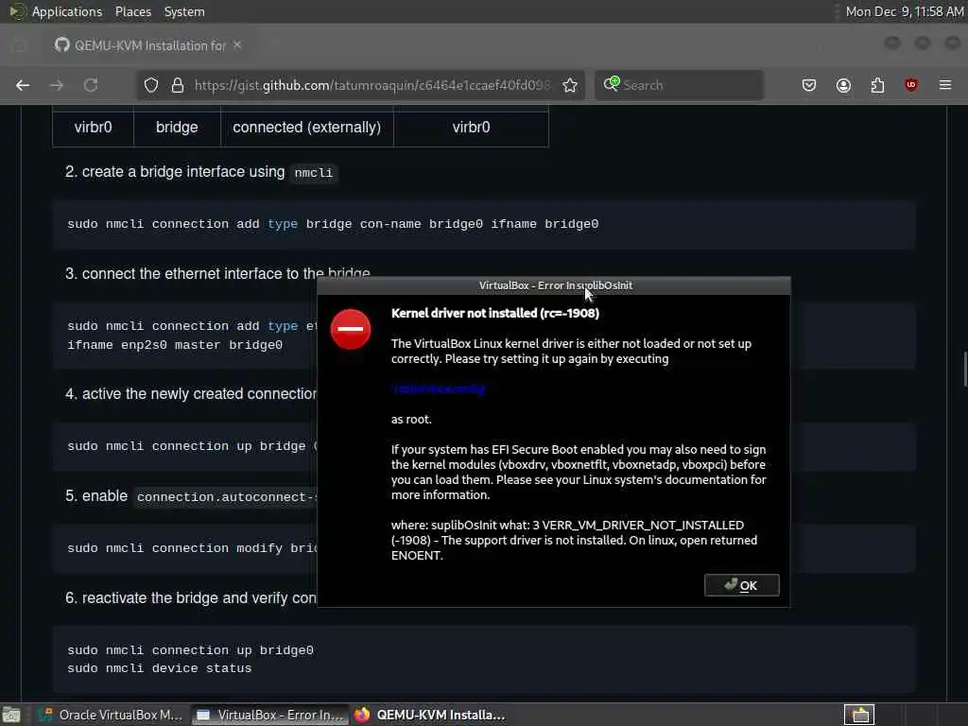968x726 pixels.
Task: Click the GitHub favicon on the tab
Action: pyautogui.click(x=61, y=45)
